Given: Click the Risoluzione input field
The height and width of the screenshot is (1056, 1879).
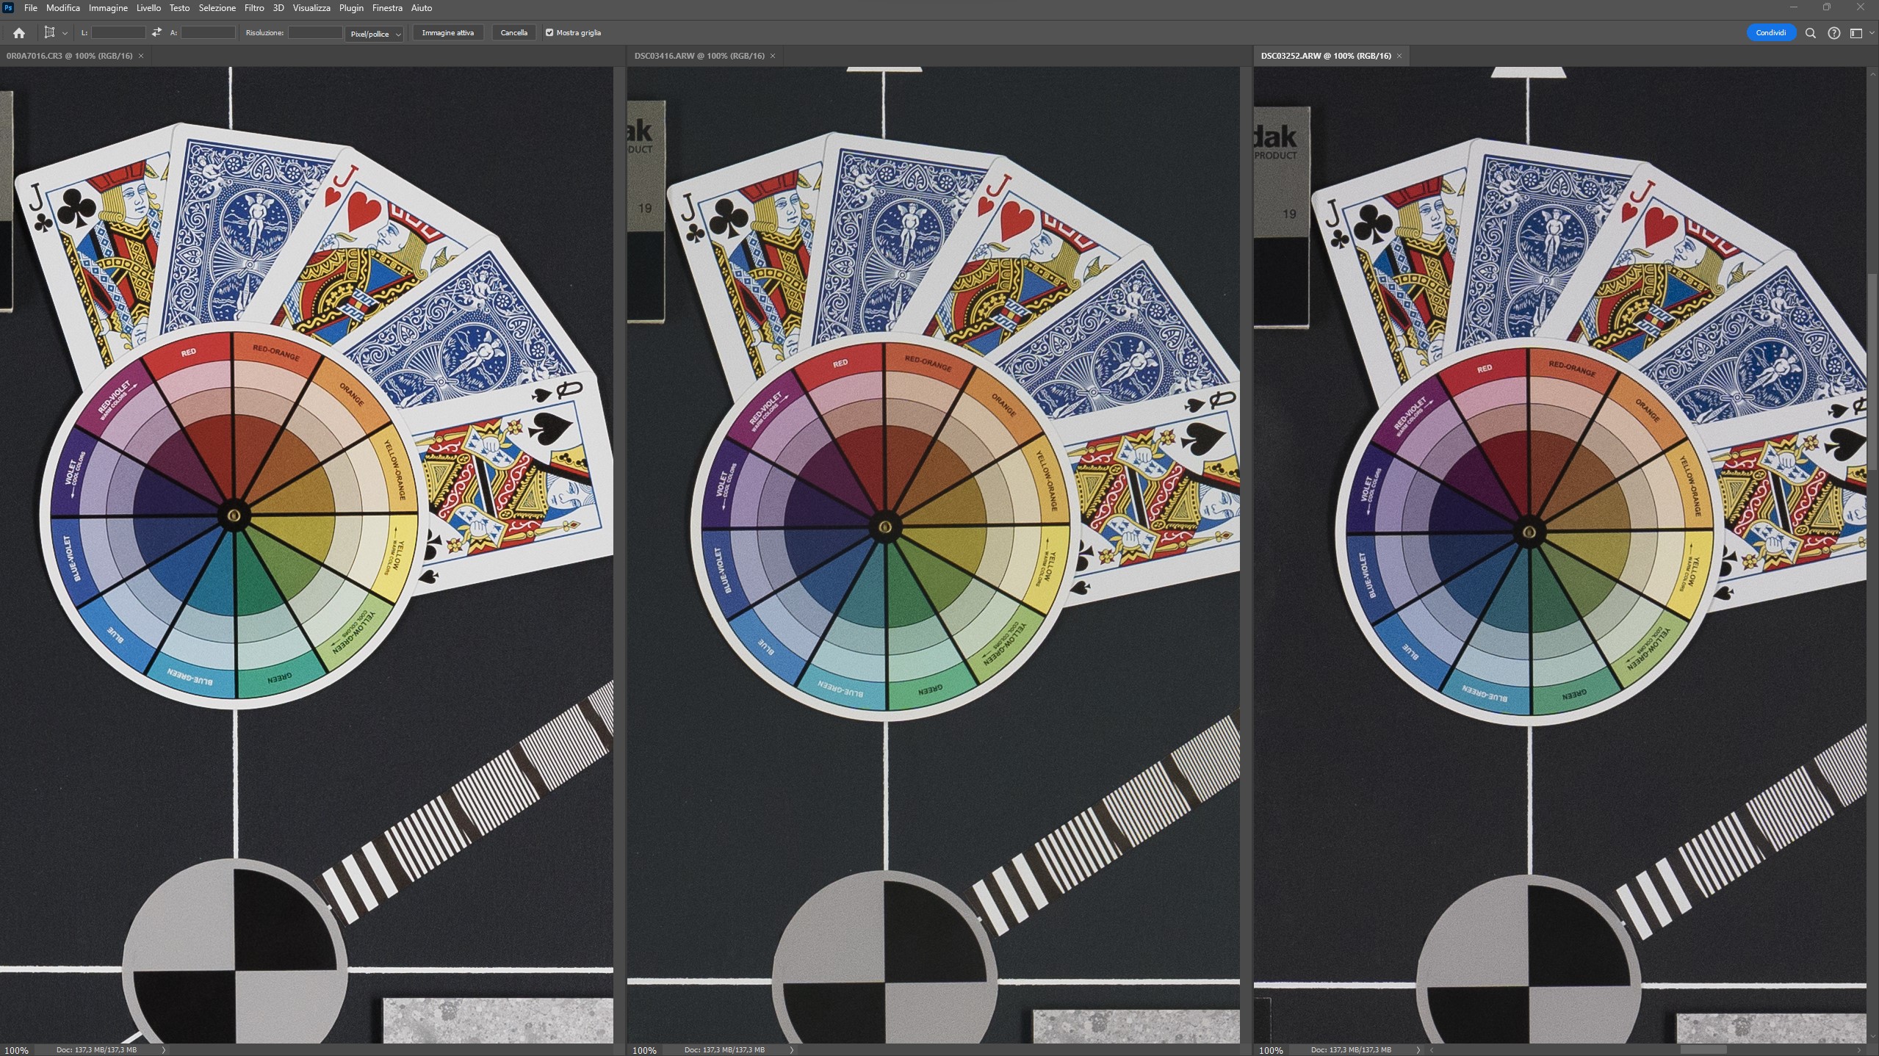Looking at the screenshot, I should [x=315, y=32].
